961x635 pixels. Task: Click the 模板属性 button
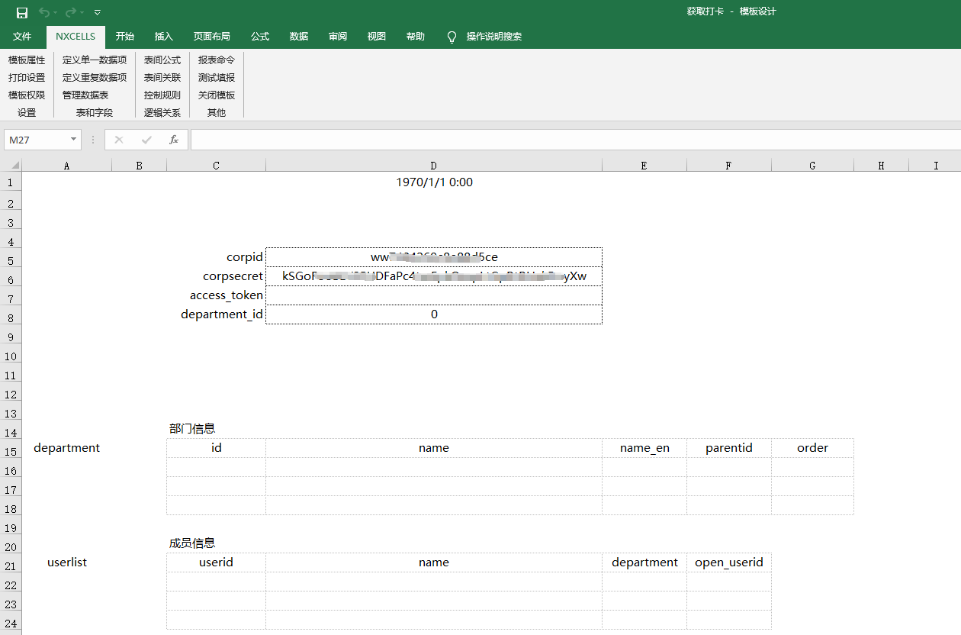click(27, 60)
